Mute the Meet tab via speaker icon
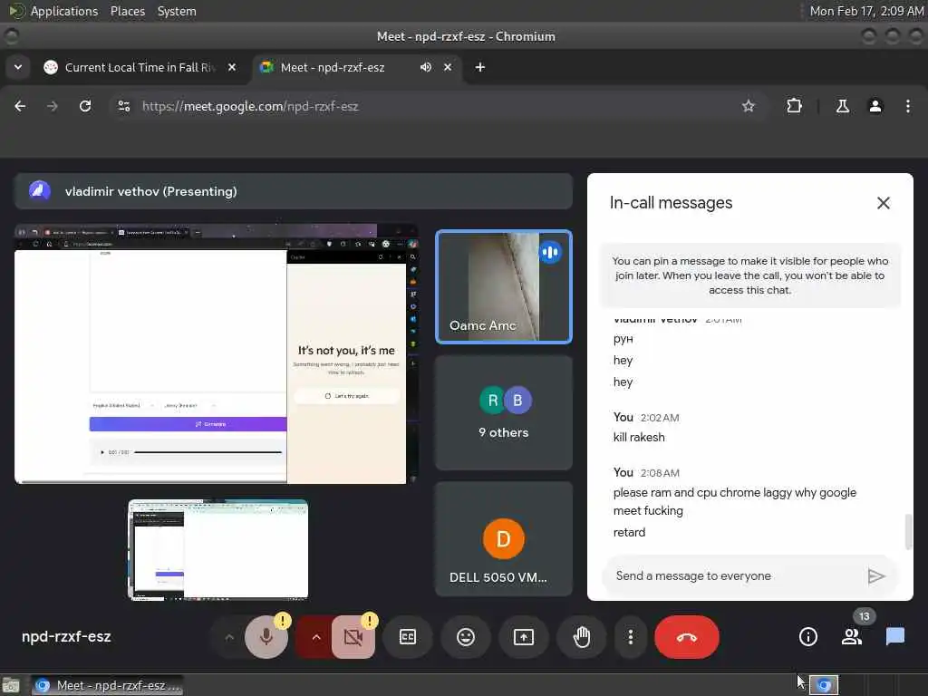 [x=426, y=67]
